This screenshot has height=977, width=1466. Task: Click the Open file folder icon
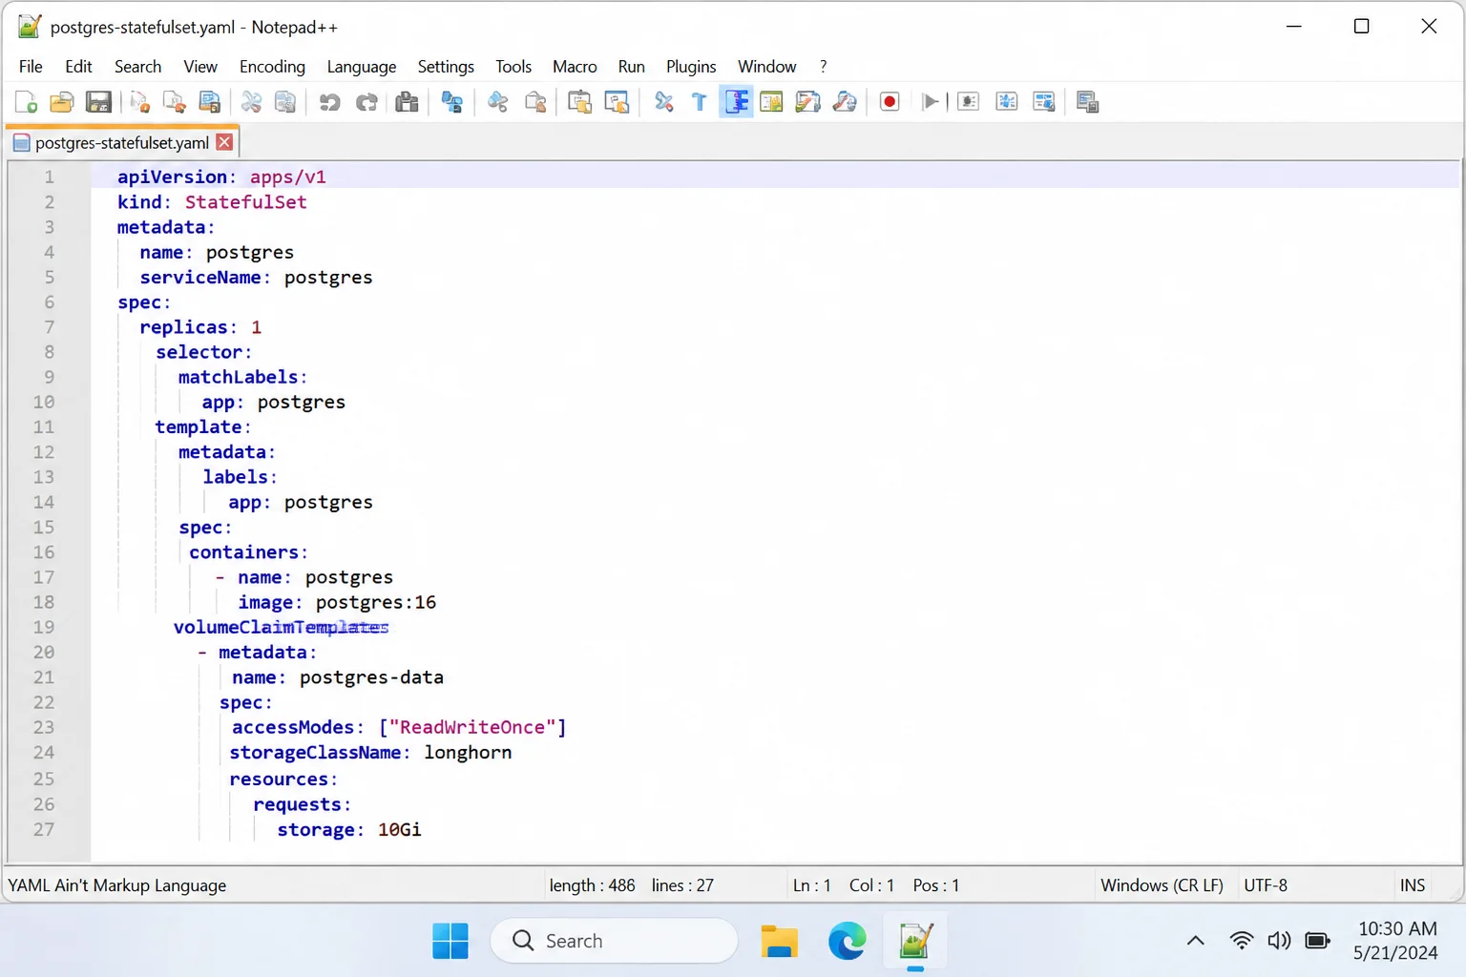pos(62,102)
